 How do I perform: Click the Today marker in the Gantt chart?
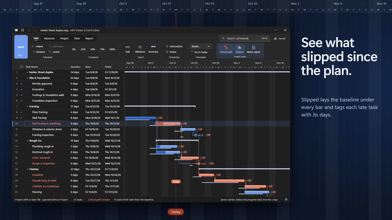coord(176,182)
